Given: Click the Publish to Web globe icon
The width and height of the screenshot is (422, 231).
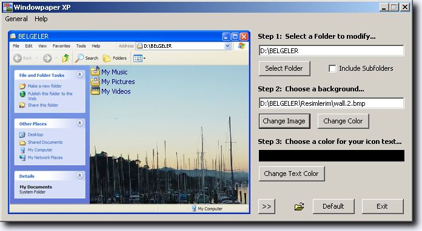Looking at the screenshot, I should 22,94.
